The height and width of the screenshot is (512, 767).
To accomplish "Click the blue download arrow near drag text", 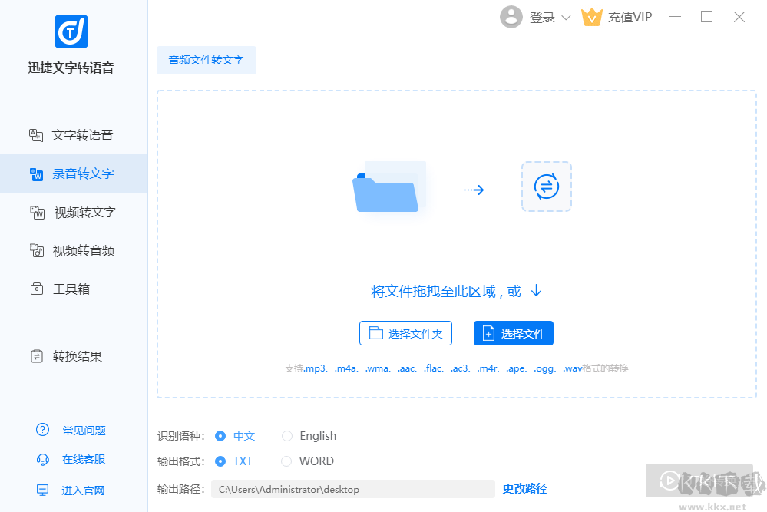I will point(535,290).
